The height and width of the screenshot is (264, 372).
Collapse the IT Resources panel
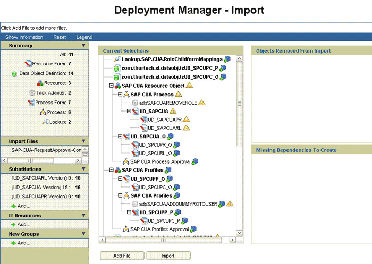83,215
